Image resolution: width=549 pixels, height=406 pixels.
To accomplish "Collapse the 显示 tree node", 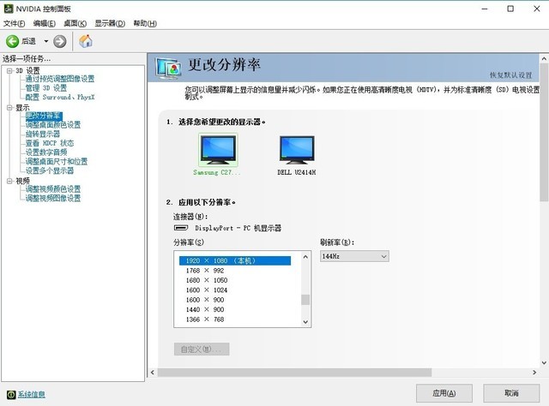I will click(x=9, y=108).
